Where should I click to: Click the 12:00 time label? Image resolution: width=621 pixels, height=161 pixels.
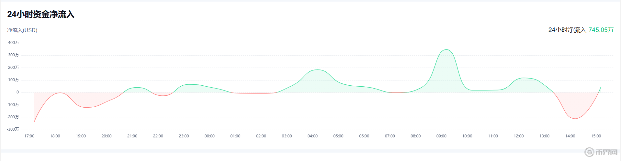(519, 136)
